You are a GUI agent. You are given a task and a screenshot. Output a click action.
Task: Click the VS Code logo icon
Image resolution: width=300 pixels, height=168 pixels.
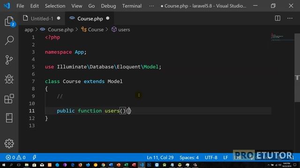point(7,6)
